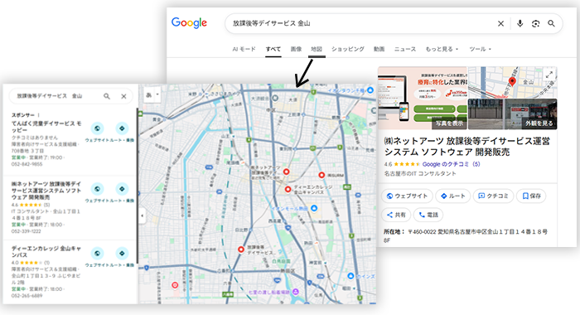Click the phone number 052-339-1222
Viewport: 580px width, 315px height.
coord(26,231)
